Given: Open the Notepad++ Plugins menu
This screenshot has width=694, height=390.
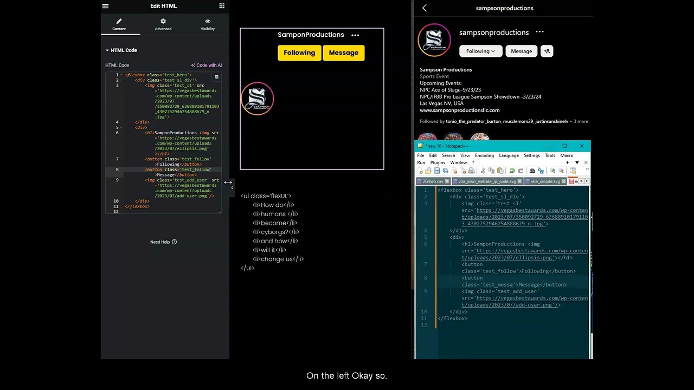Looking at the screenshot, I should 438,162.
